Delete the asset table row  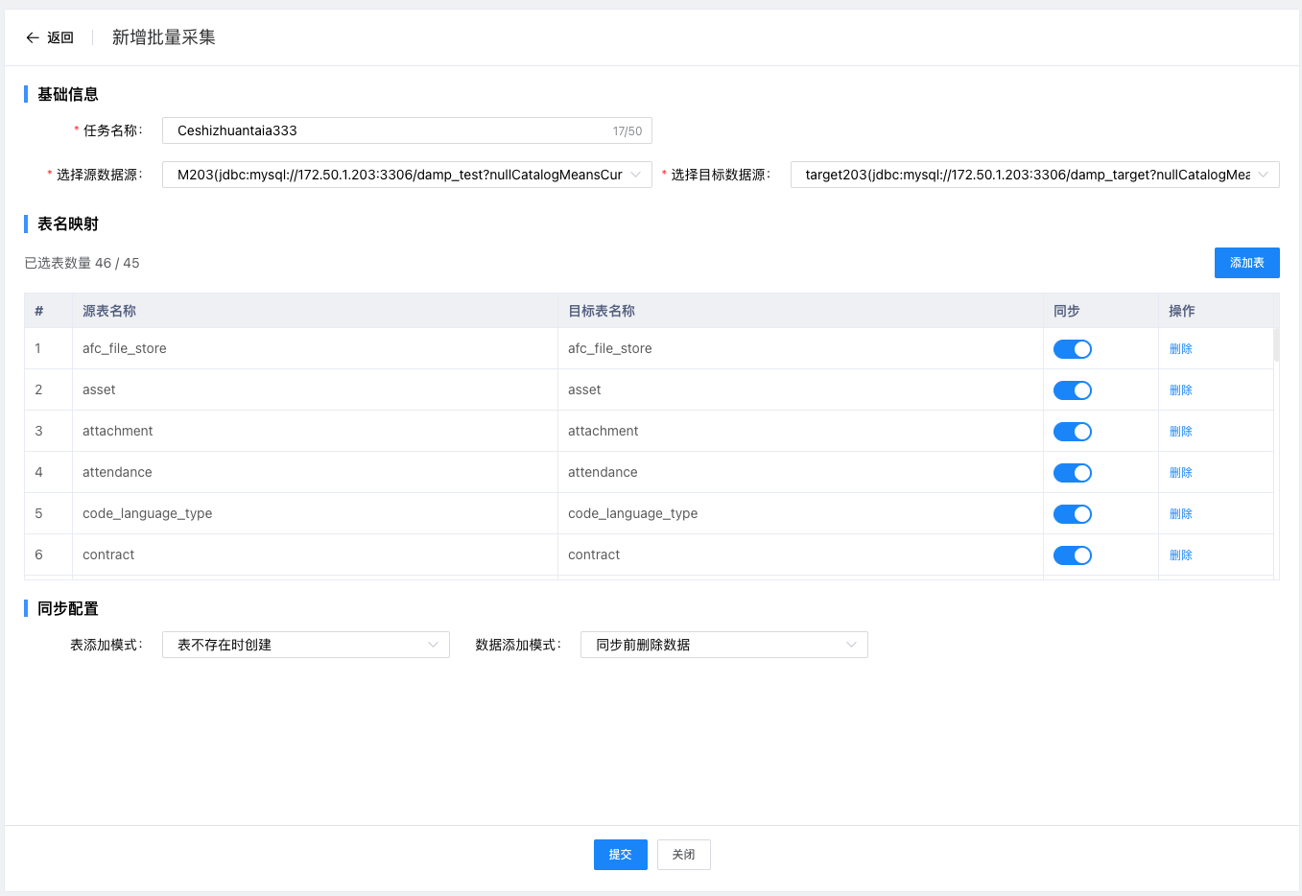point(1180,390)
